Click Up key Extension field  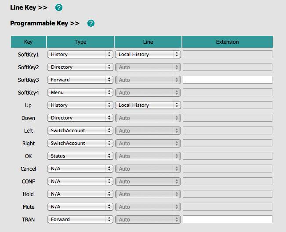tap(228, 105)
